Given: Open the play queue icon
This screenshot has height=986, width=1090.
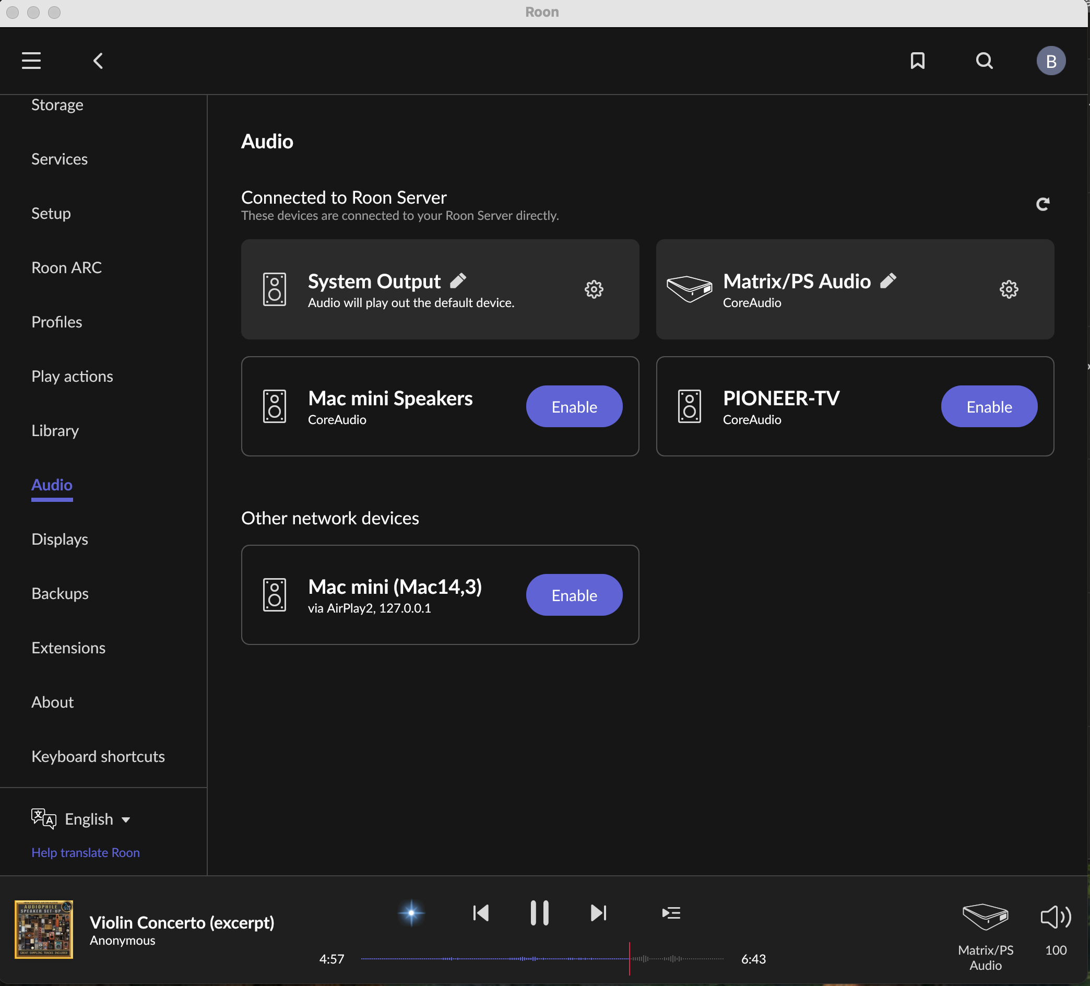Looking at the screenshot, I should coord(671,913).
